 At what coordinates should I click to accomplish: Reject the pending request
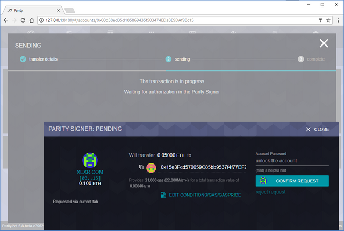270,192
